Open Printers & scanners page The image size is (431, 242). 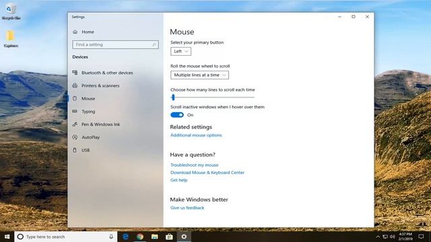coord(100,85)
